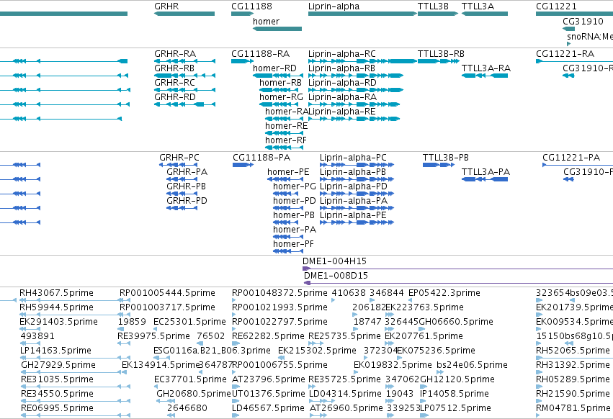This screenshot has height=419, width=613.
Task: Click the Liprin-alpha-PE protein feature
Action: pyautogui.click(x=357, y=222)
